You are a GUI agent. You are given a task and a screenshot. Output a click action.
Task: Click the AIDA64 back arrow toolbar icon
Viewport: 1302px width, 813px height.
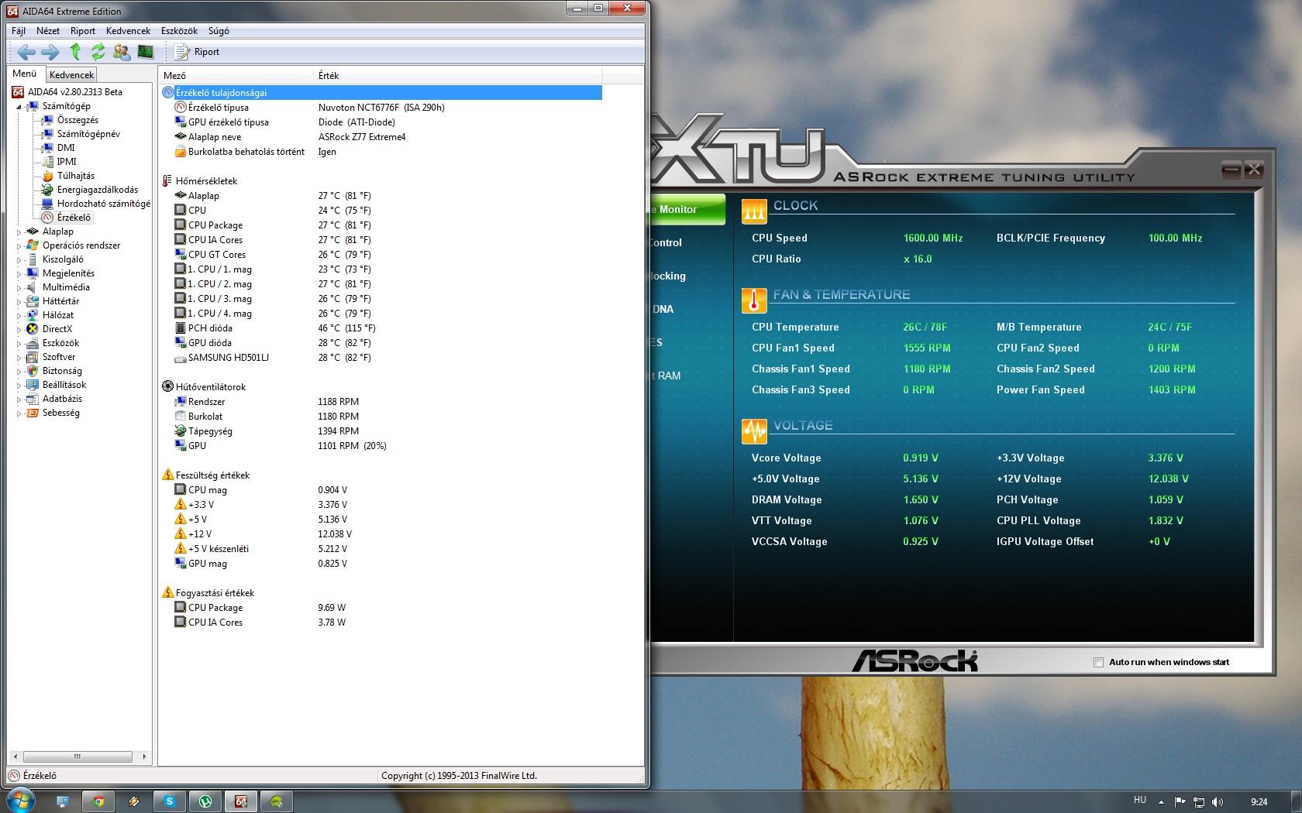pos(26,52)
